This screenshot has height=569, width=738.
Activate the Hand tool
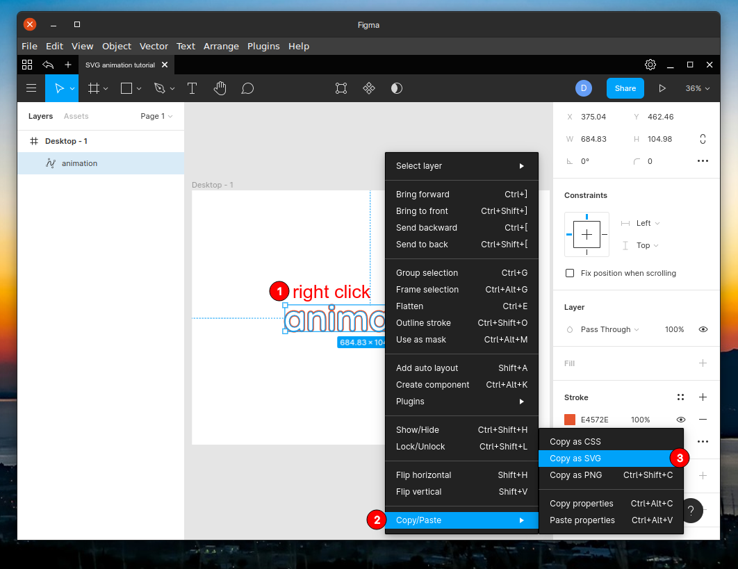(220, 88)
